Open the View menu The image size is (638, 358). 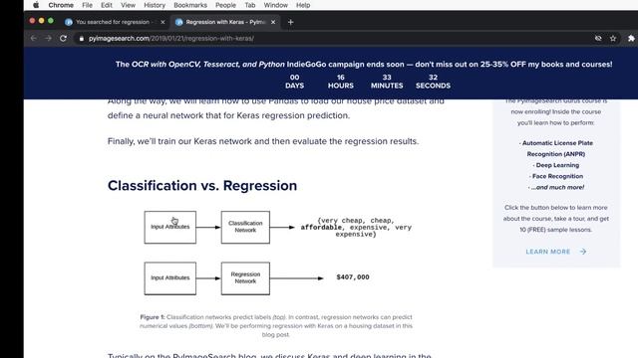coord(128,5)
